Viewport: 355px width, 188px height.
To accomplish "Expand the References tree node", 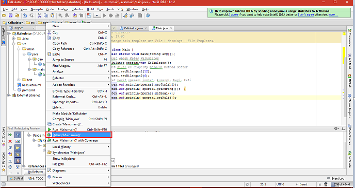I will (x=24, y=166).
